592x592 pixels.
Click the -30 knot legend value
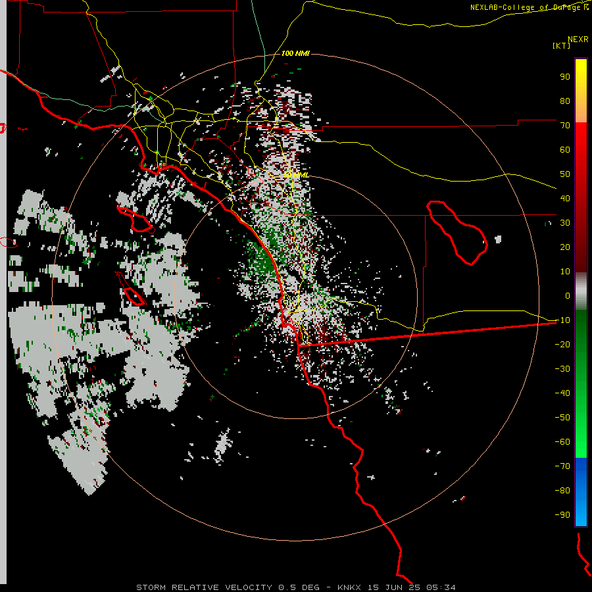[562, 369]
